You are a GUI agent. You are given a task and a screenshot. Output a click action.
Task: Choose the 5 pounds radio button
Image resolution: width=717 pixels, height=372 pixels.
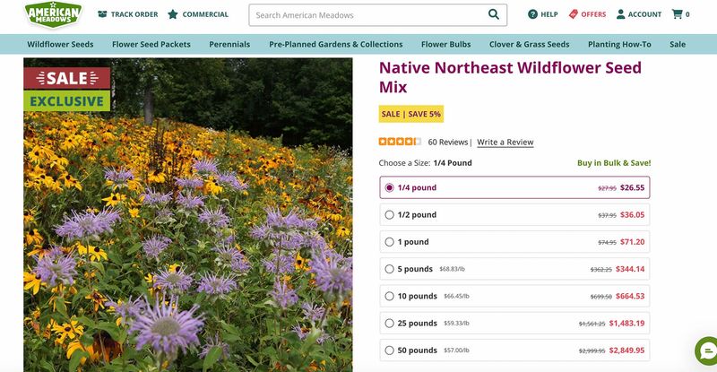(x=389, y=269)
